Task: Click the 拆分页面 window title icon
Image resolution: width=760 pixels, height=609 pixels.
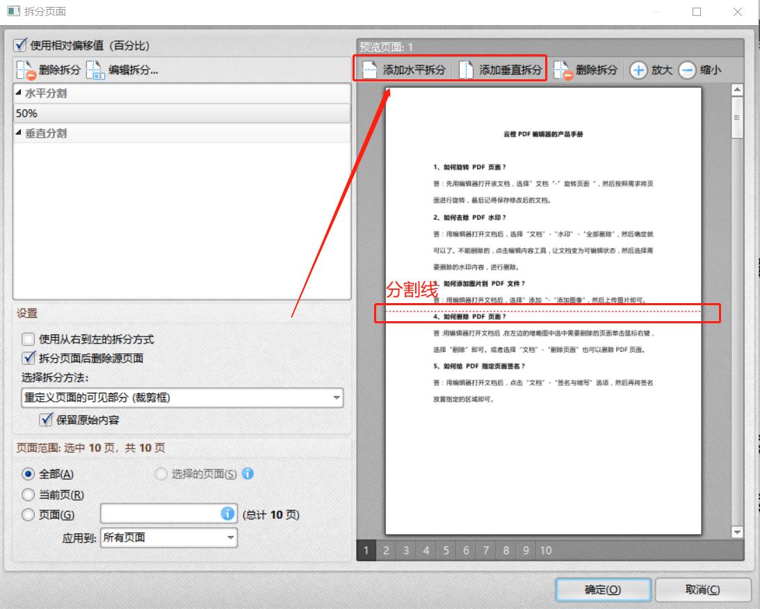Action: tap(13, 11)
